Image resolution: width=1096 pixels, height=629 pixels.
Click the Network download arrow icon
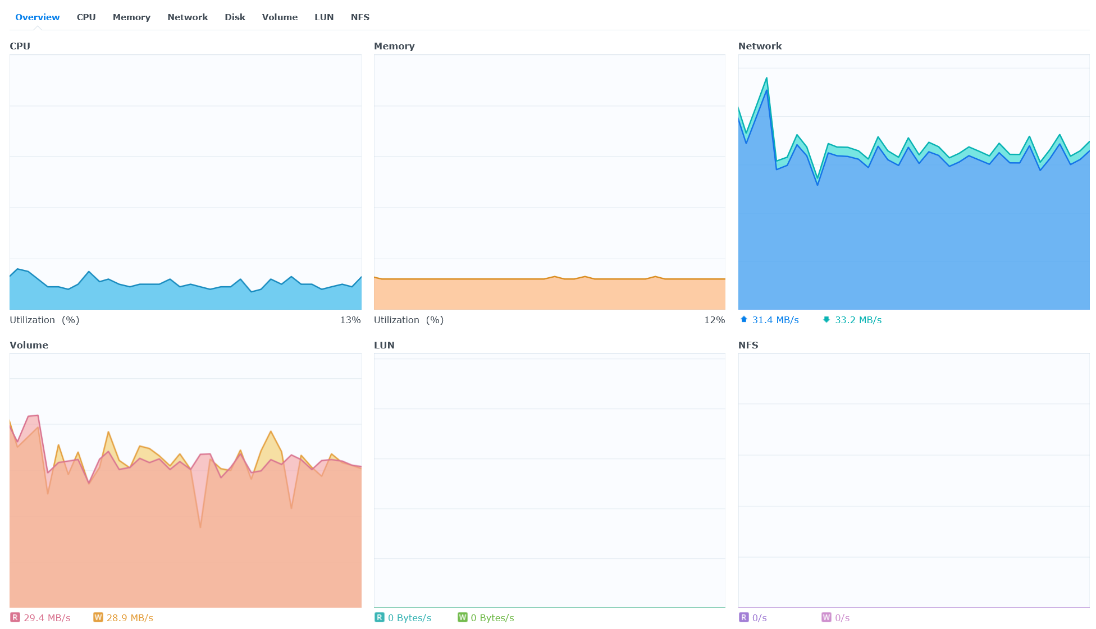[826, 319]
